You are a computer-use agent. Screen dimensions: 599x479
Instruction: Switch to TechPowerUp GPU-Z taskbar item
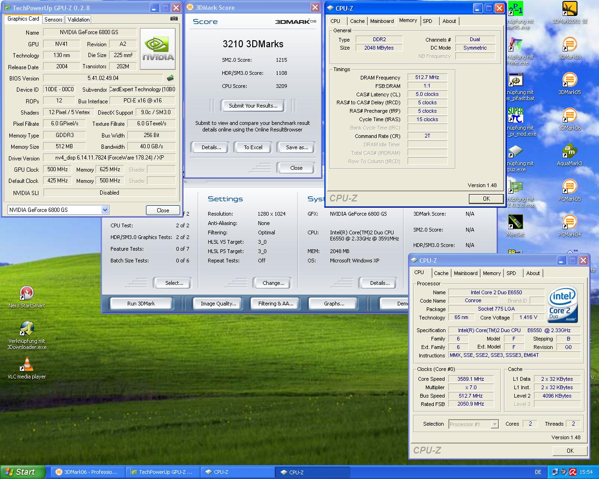pyautogui.click(x=163, y=472)
